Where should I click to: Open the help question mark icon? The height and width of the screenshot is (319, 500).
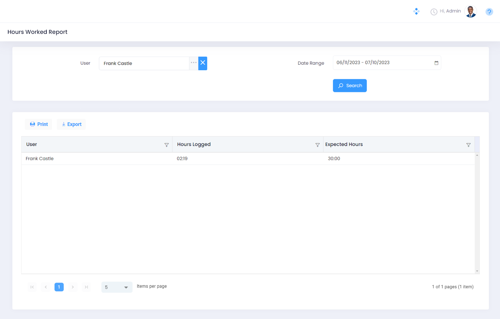tap(489, 12)
